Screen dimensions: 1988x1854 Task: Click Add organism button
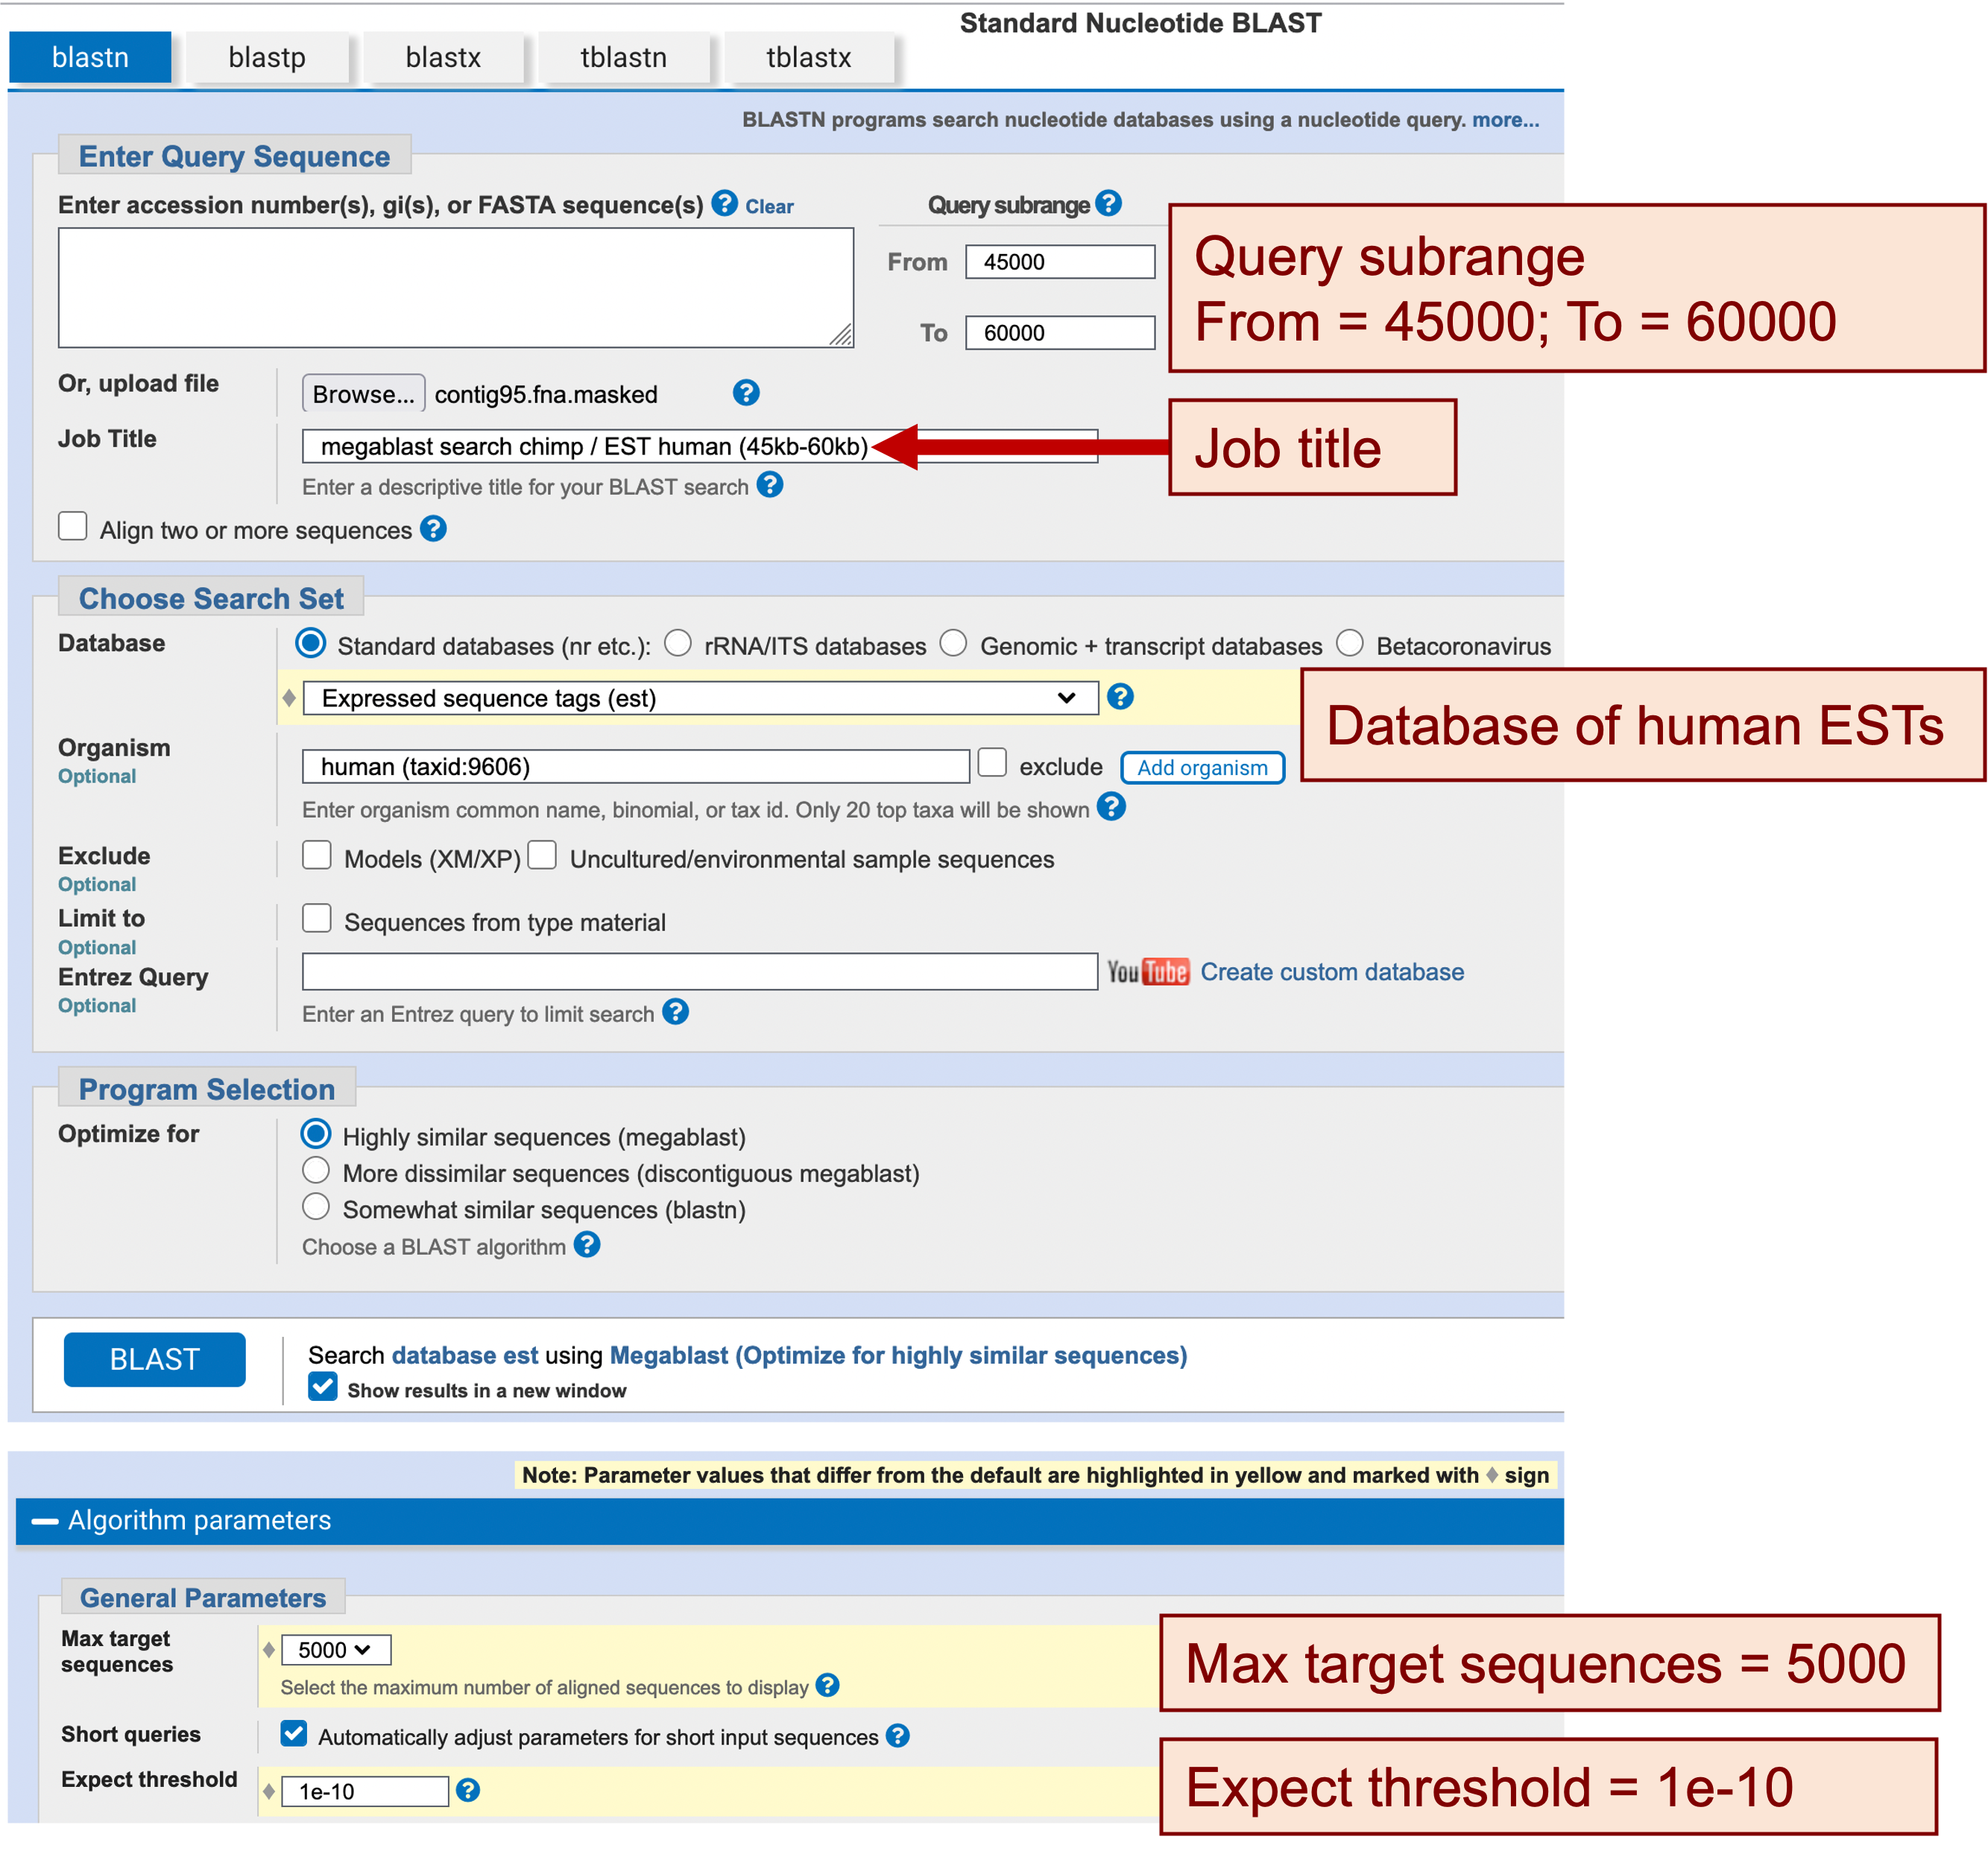tap(1202, 768)
